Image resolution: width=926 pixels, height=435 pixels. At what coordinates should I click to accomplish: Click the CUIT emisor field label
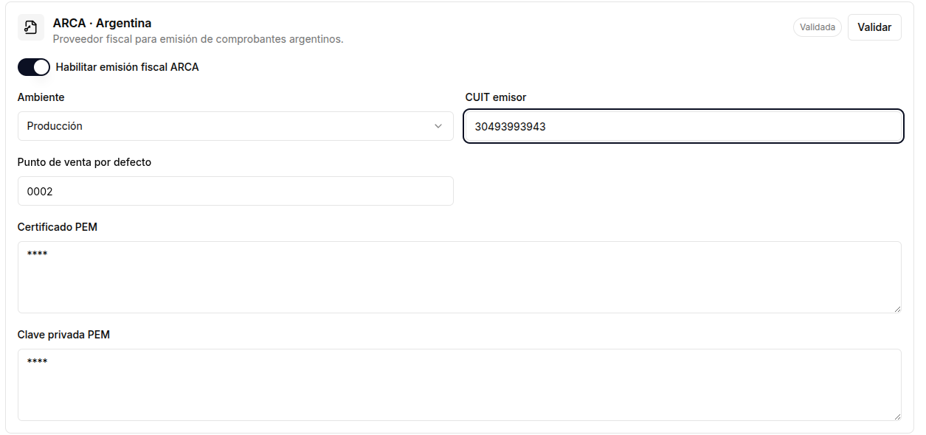click(496, 97)
